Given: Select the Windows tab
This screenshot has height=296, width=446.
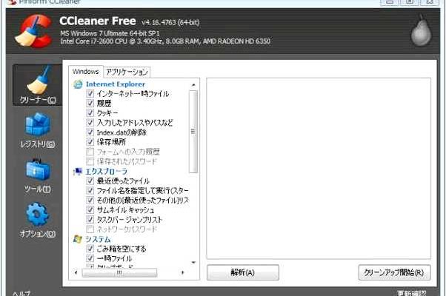Looking at the screenshot, I should 86,71.
